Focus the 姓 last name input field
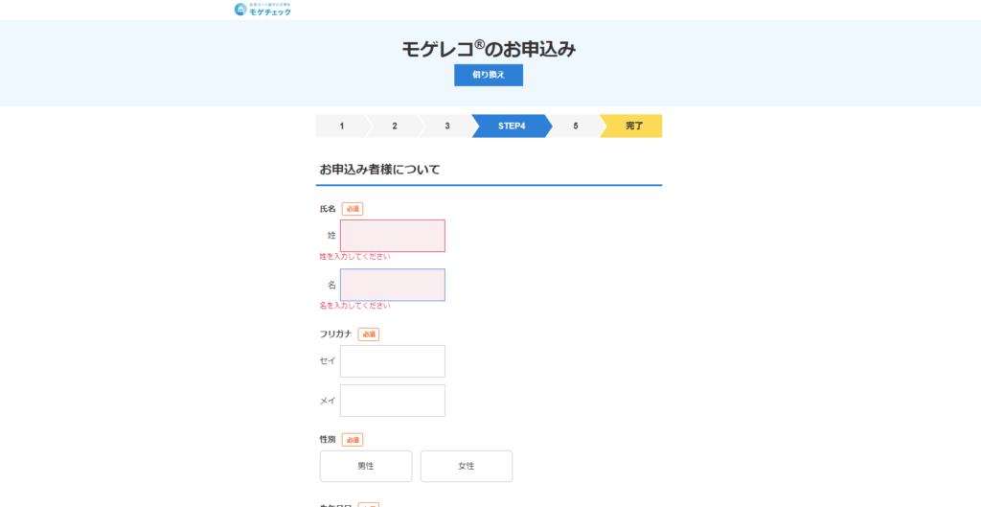This screenshot has width=981, height=507. [x=392, y=236]
